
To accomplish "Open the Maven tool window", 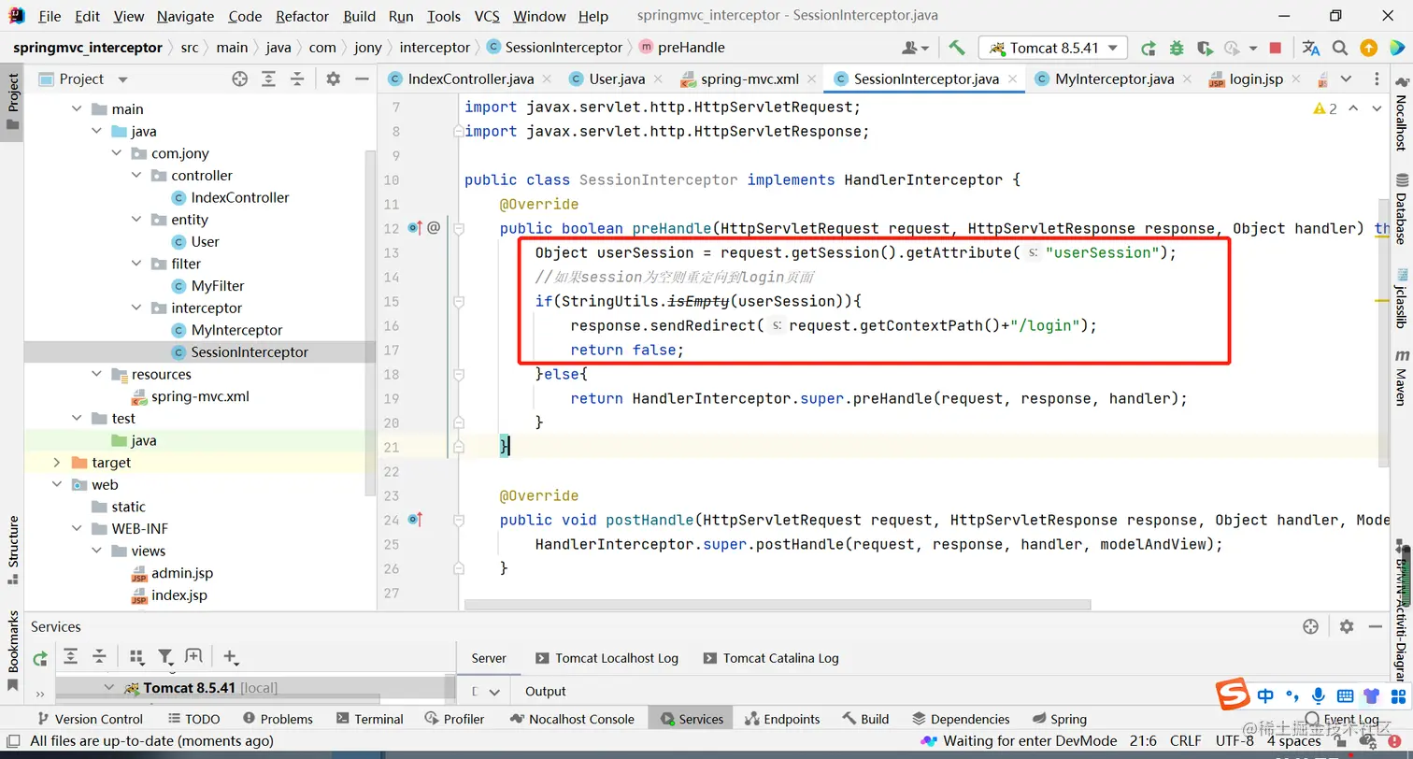I will pos(1402,377).
